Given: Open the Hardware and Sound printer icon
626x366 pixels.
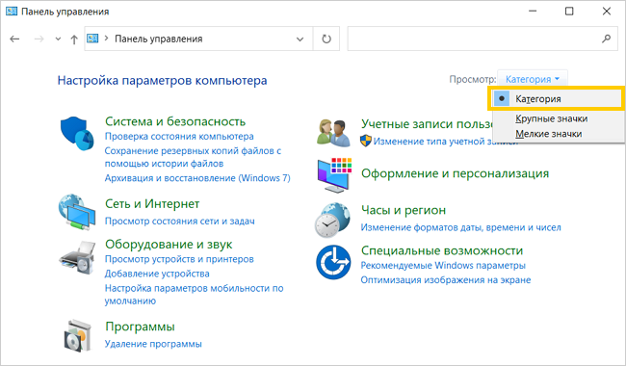Looking at the screenshot, I should [x=77, y=257].
